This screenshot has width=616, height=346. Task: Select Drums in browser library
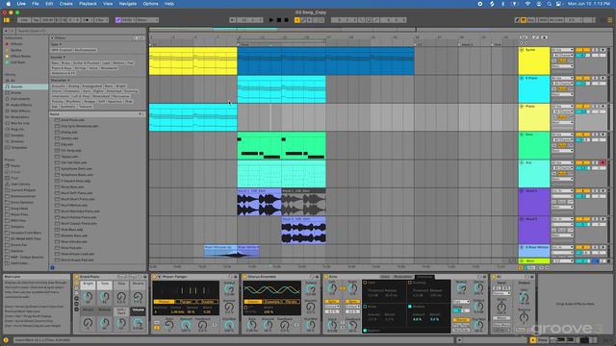(x=16, y=92)
